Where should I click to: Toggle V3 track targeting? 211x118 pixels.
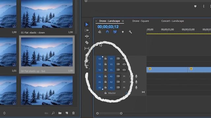[111, 59]
